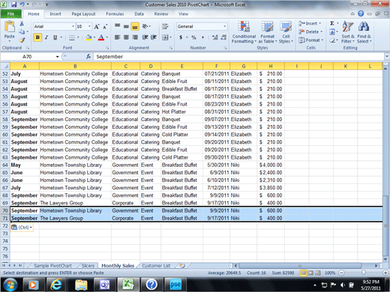
Task: Click the Delete cells button
Action: 310,31
